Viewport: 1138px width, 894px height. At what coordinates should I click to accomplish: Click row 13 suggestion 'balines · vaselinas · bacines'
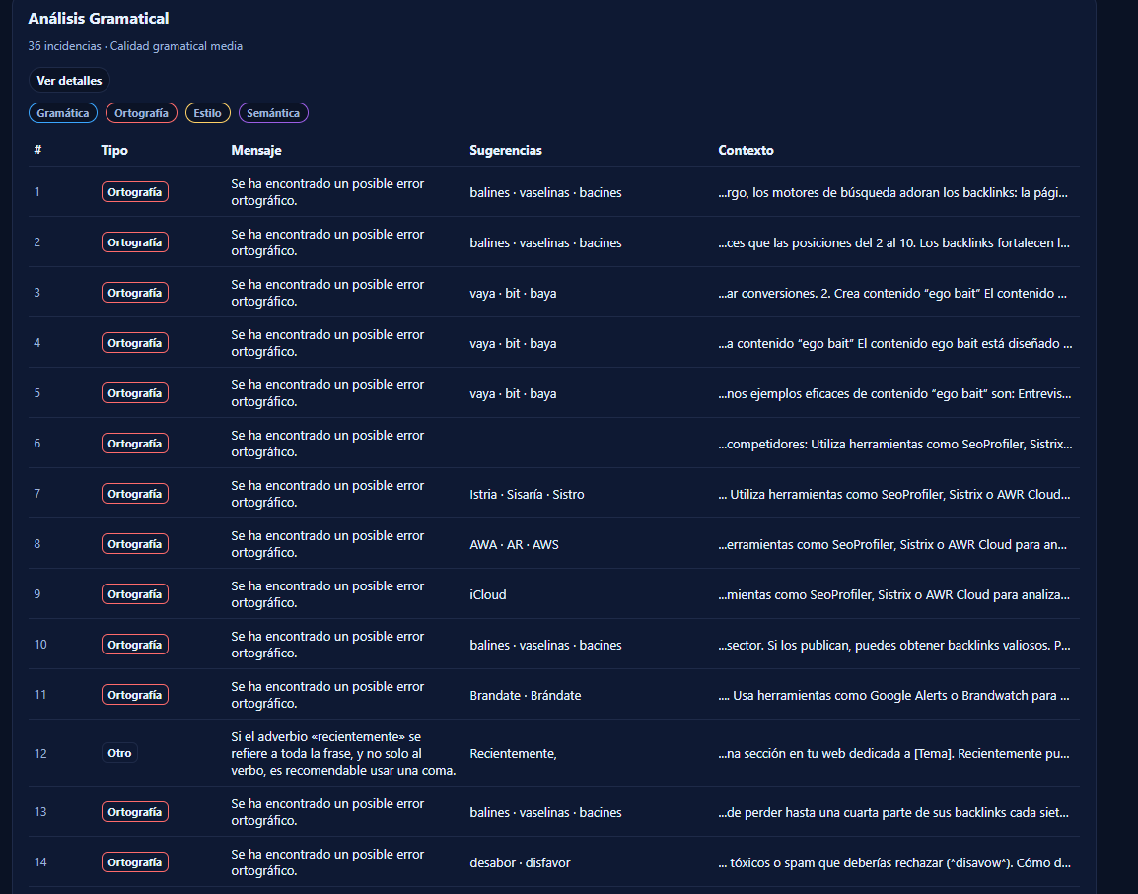pyautogui.click(x=545, y=812)
